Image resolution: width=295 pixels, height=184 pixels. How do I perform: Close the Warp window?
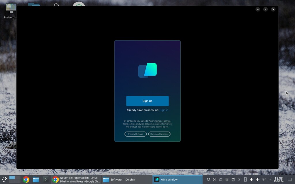pyautogui.click(x=273, y=9)
